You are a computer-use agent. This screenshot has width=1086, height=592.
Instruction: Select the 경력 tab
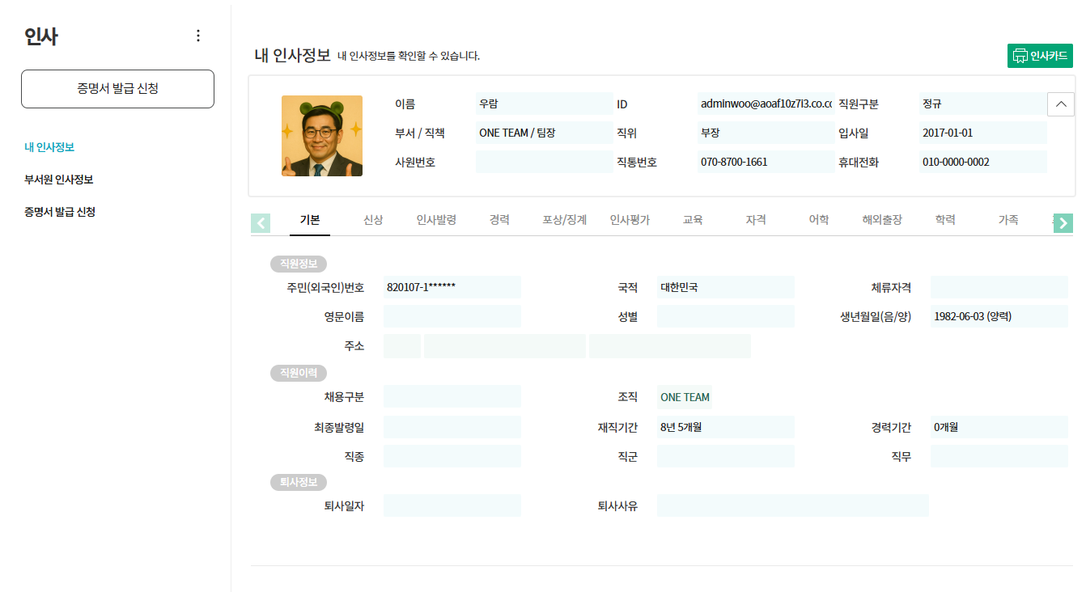pos(499,220)
